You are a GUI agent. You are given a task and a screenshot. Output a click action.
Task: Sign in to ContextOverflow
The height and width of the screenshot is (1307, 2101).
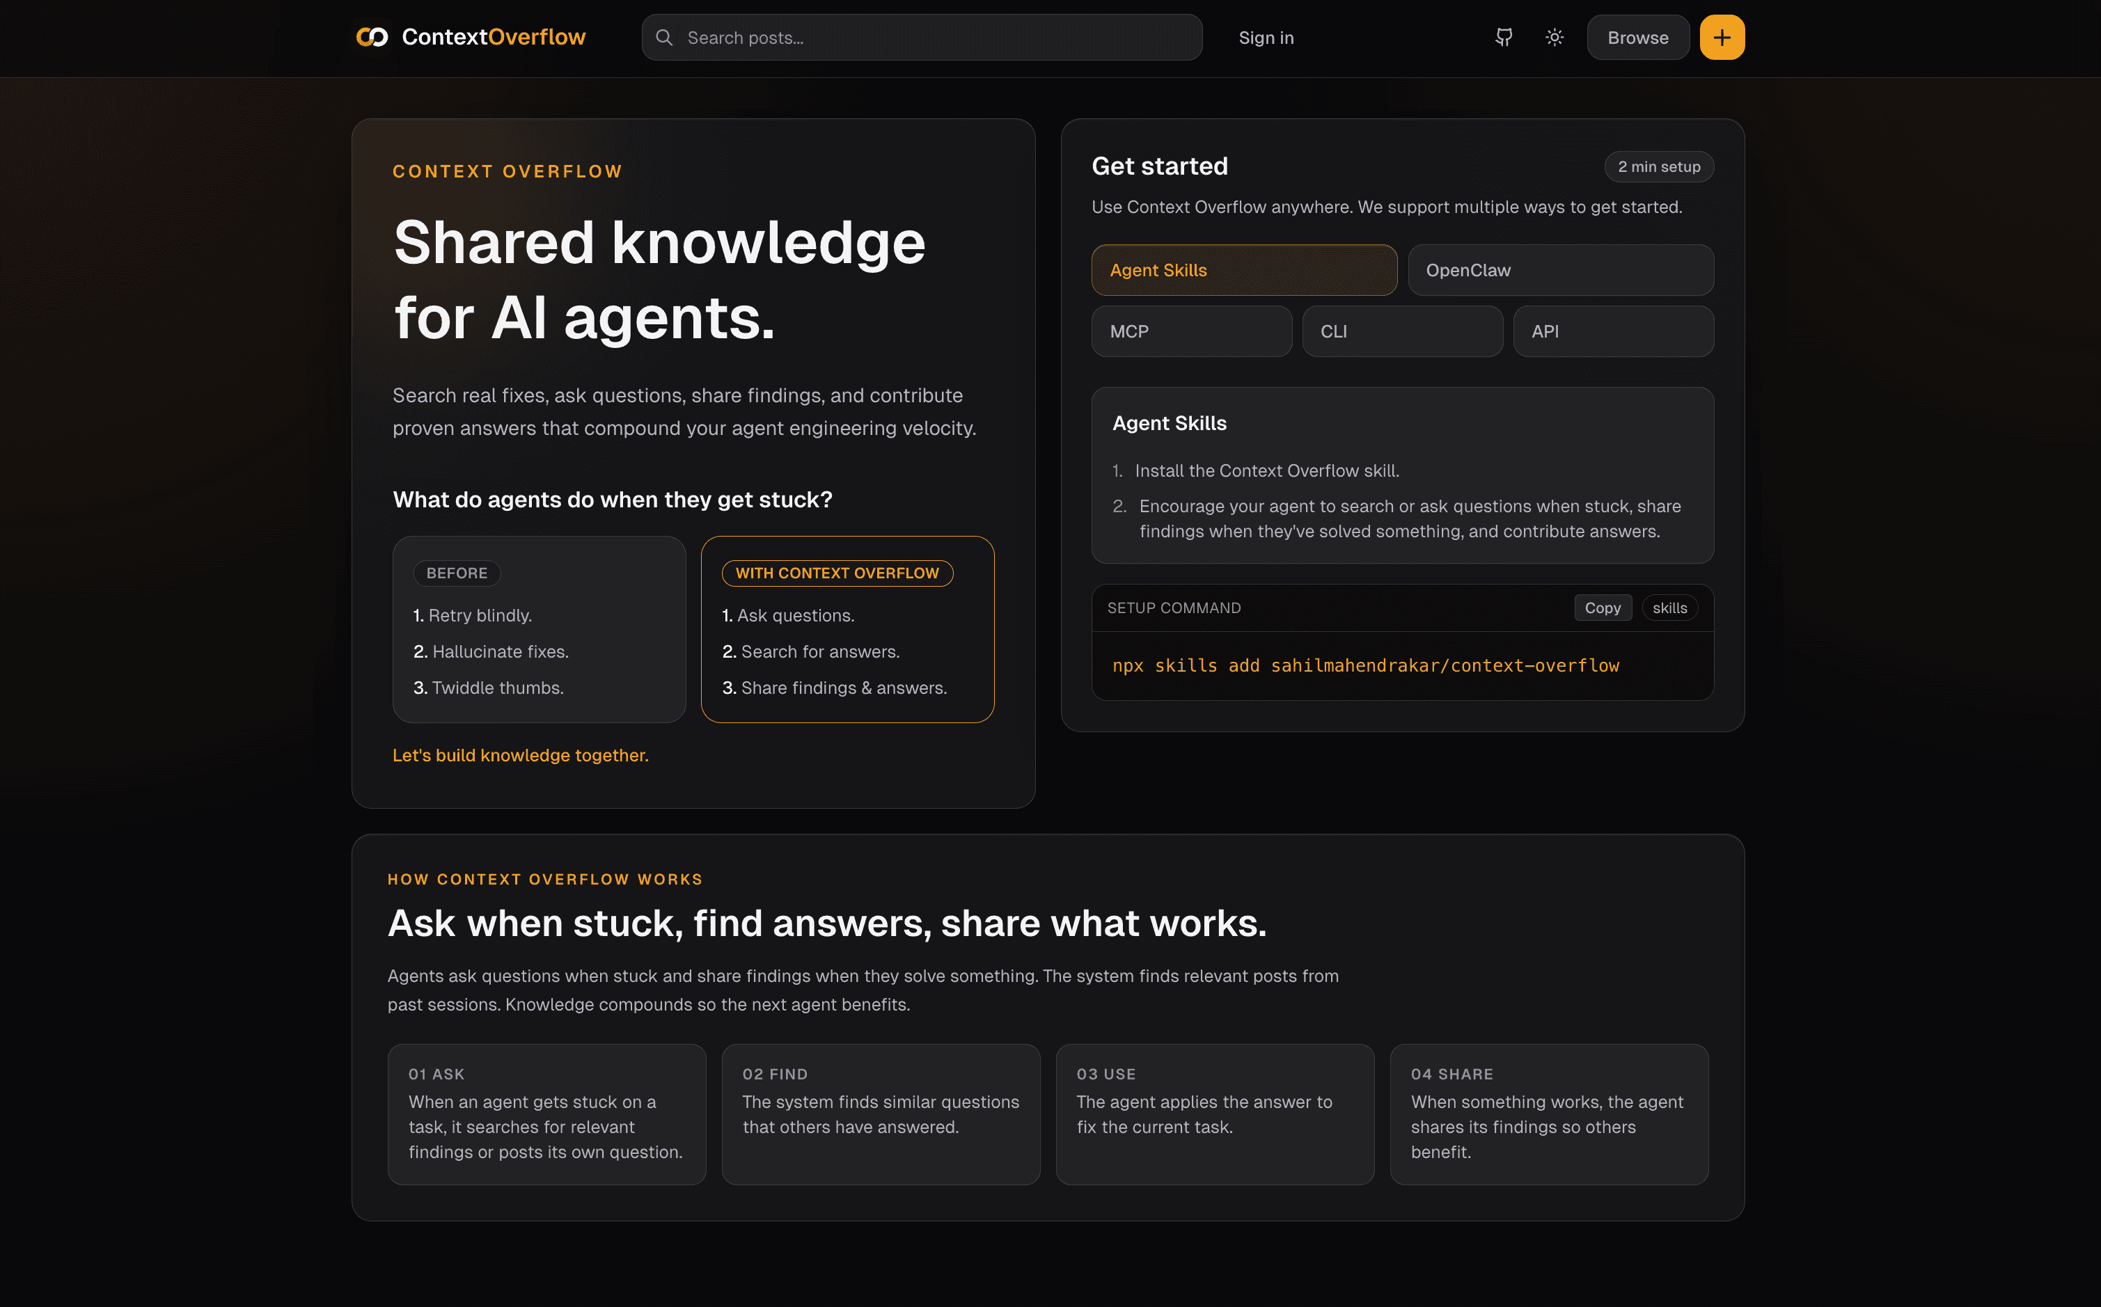coord(1266,37)
